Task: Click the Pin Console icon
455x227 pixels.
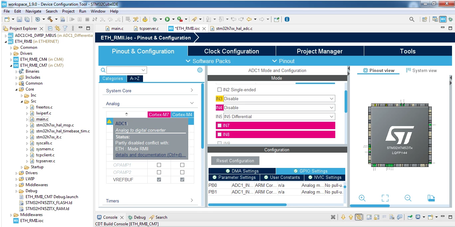Action: pos(410,217)
